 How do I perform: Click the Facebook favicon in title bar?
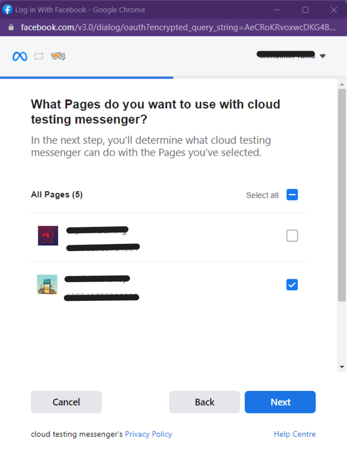(x=7, y=9)
